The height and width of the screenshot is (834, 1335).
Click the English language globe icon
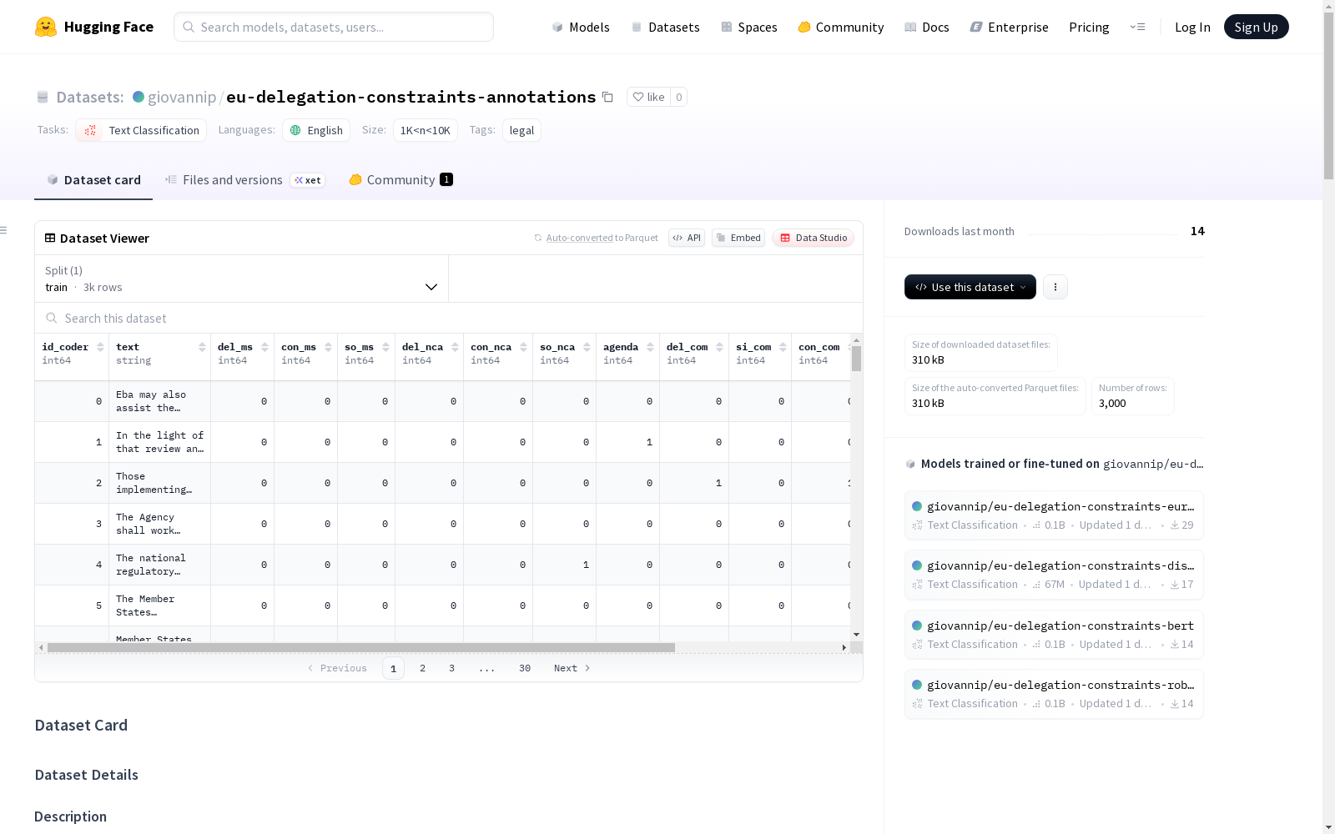click(x=295, y=130)
